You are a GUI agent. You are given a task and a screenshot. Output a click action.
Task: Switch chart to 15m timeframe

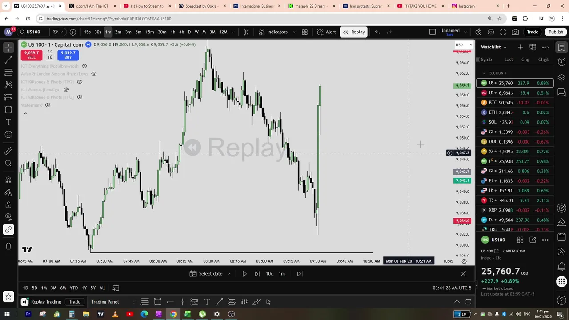(x=150, y=32)
